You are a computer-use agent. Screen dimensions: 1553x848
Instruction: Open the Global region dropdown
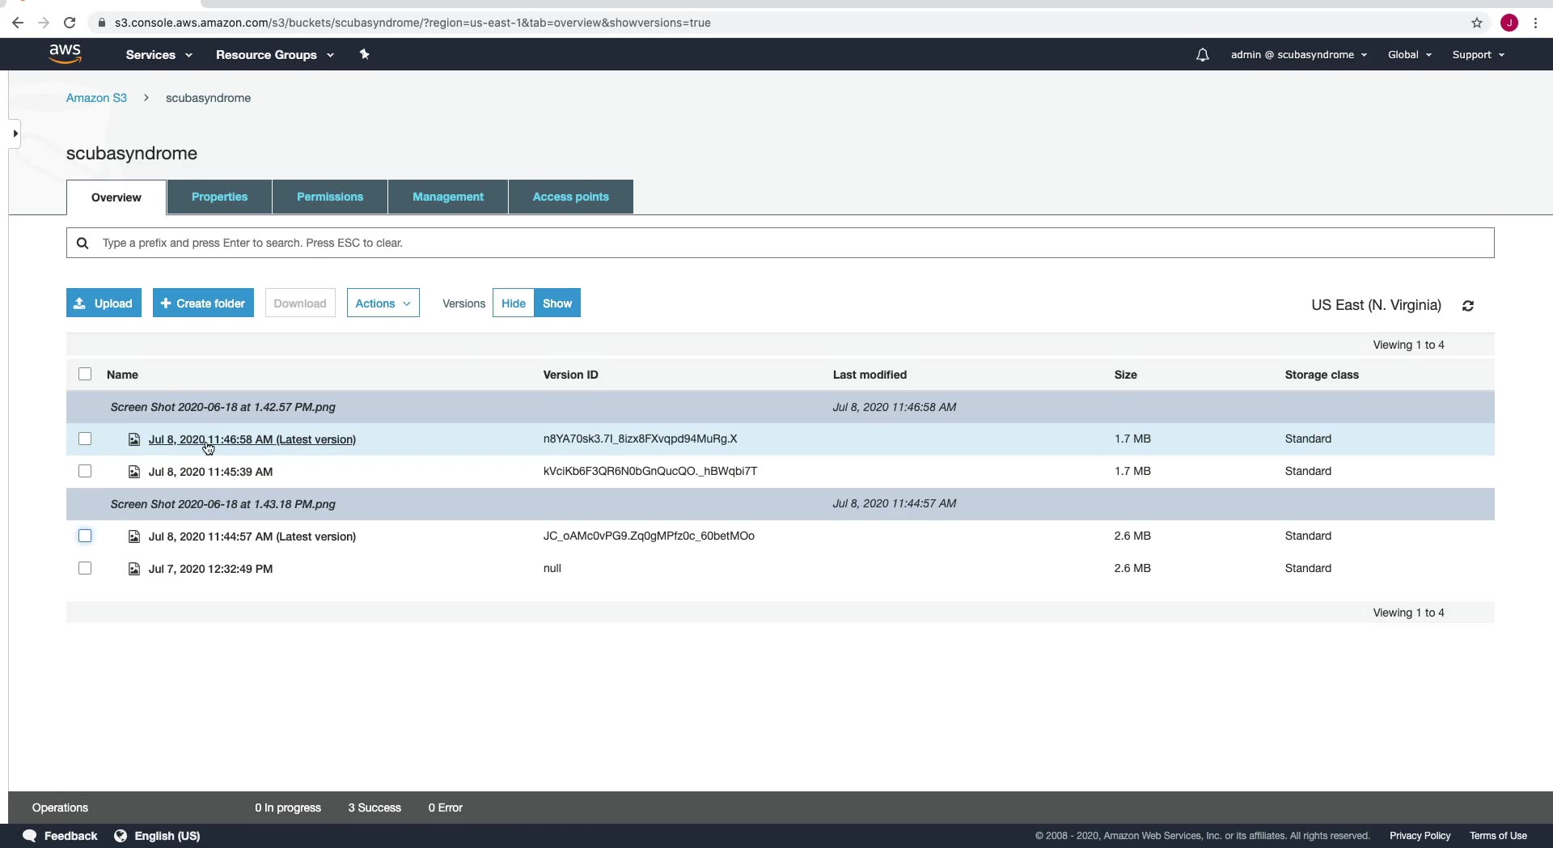pyautogui.click(x=1410, y=55)
